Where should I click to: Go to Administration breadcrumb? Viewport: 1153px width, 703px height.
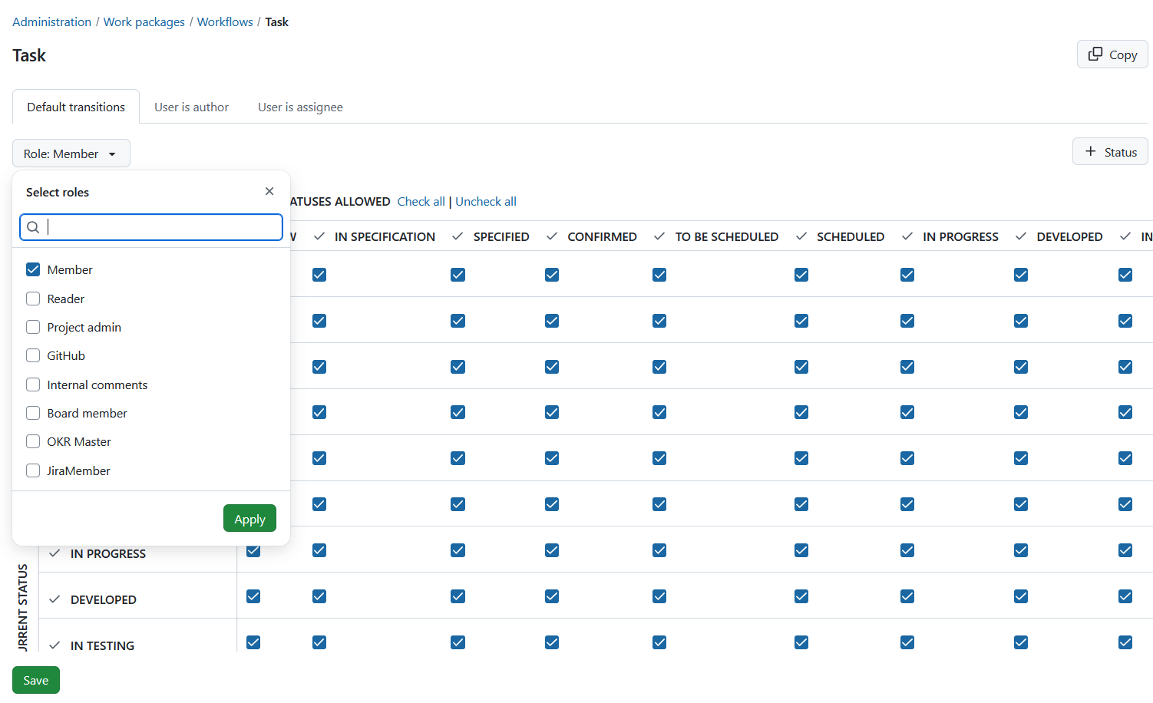pyautogui.click(x=51, y=21)
